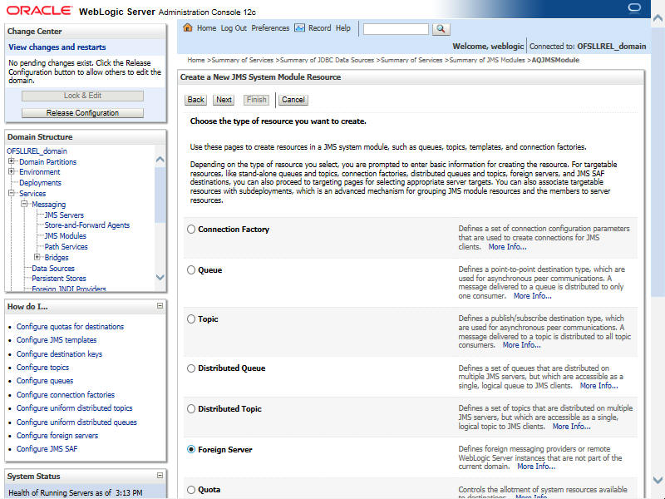Click the Release Configuration button

tap(82, 113)
